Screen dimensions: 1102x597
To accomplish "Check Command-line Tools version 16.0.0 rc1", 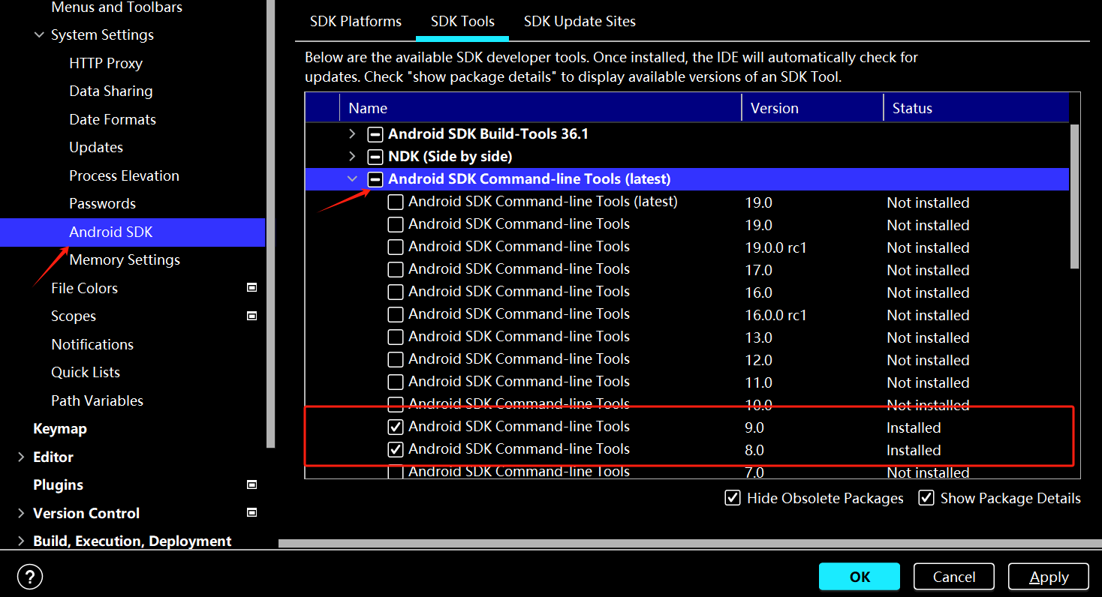I will 396,314.
